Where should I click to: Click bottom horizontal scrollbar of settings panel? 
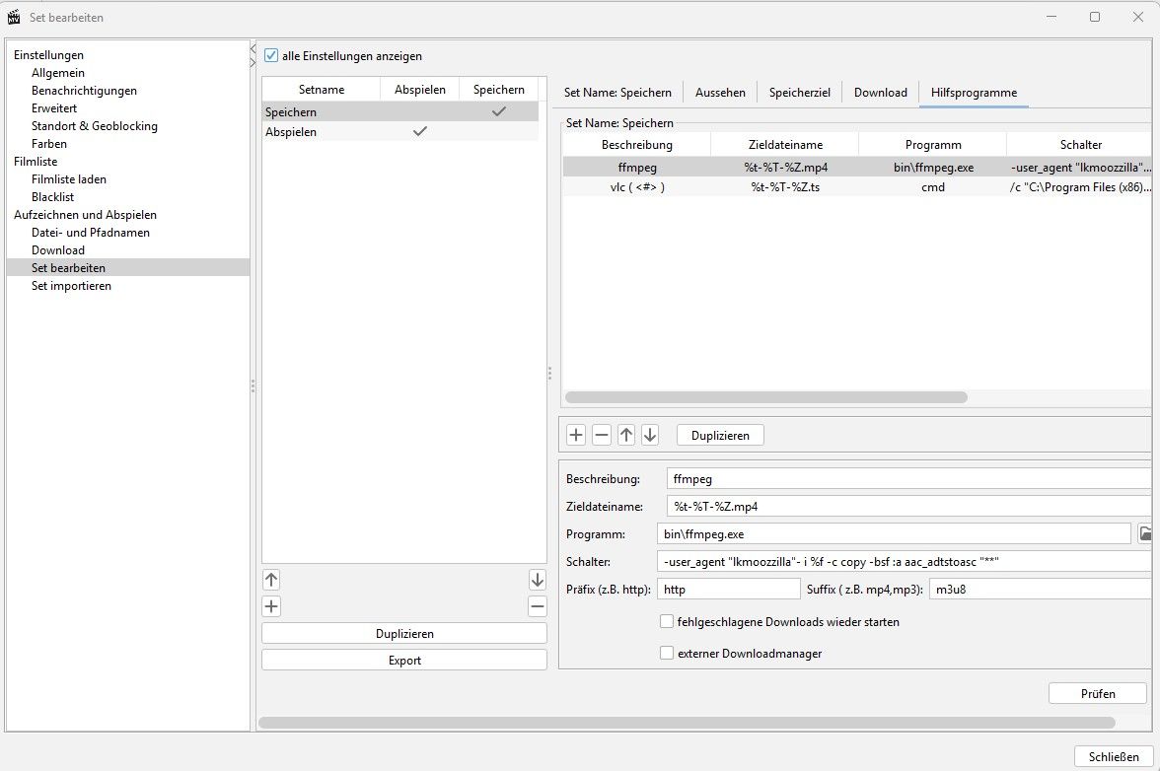coord(687,723)
